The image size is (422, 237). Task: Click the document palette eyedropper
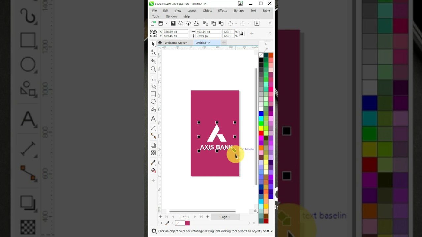pyautogui.click(x=167, y=223)
